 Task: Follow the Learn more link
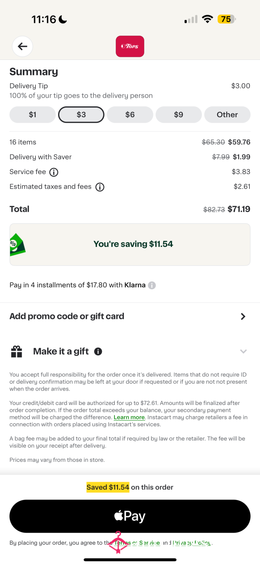(x=129, y=417)
